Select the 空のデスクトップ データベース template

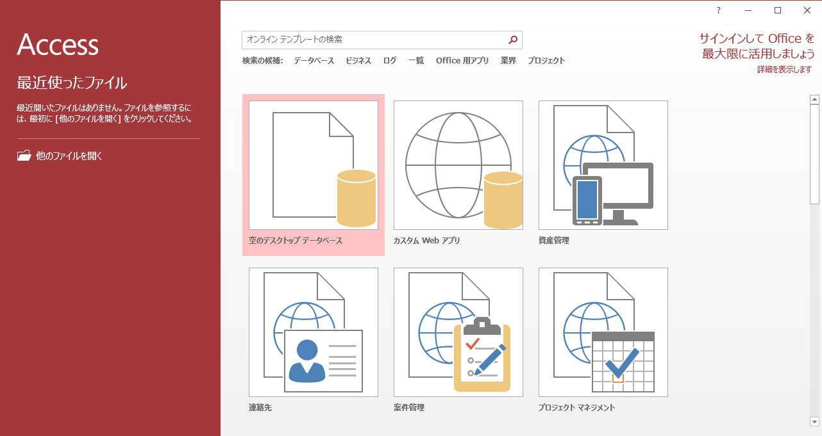(x=314, y=175)
